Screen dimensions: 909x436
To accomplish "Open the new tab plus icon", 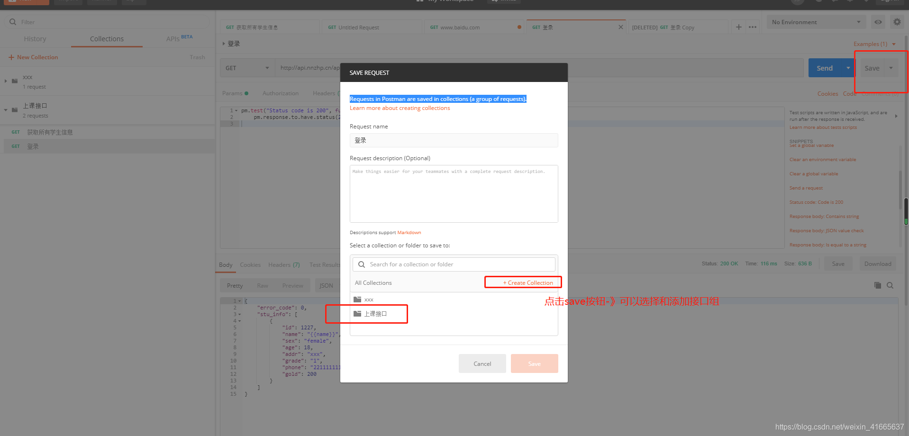I will (x=739, y=27).
